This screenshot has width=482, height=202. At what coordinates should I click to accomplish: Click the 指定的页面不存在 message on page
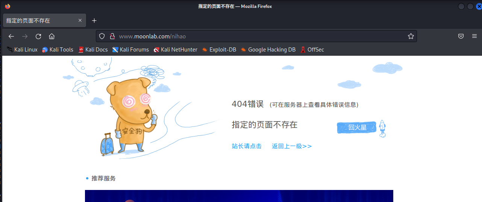264,125
